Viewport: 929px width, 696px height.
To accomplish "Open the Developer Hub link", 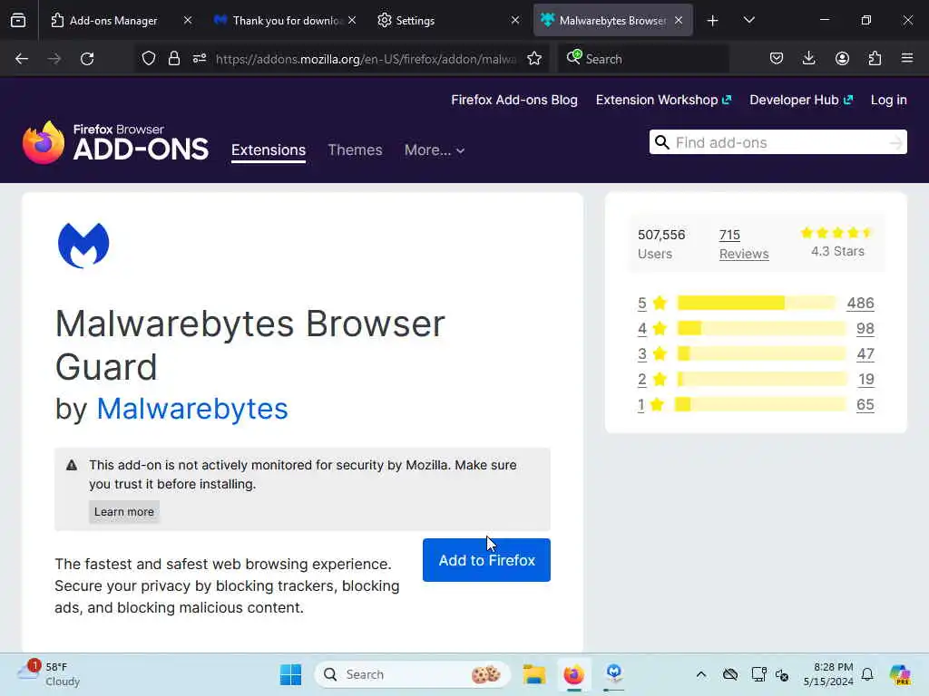I will 801,100.
